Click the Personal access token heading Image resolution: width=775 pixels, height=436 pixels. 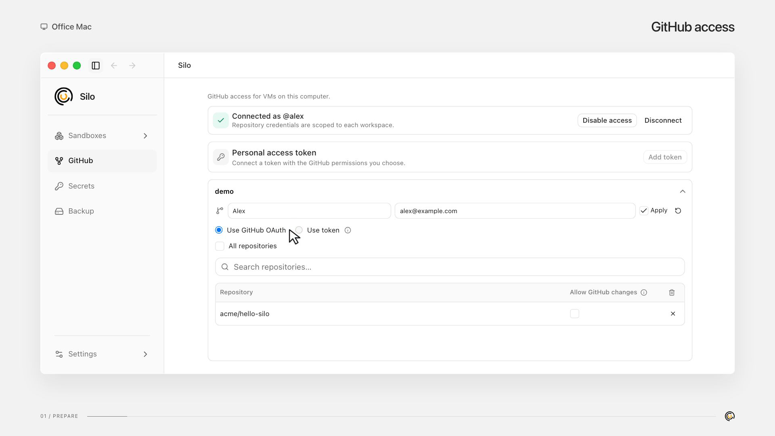point(274,153)
